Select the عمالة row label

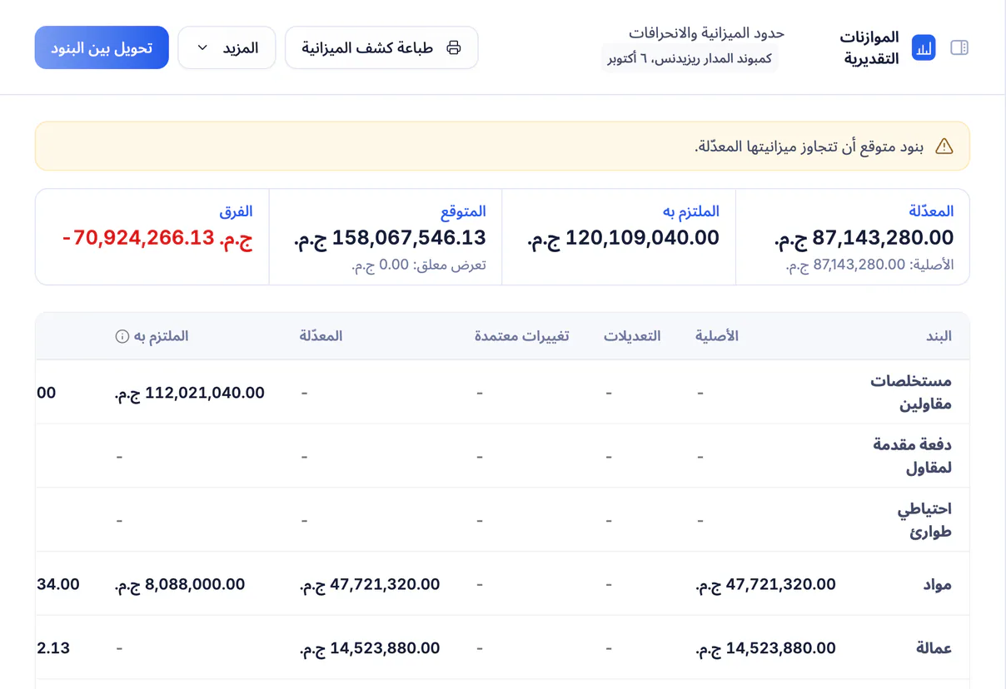933,648
